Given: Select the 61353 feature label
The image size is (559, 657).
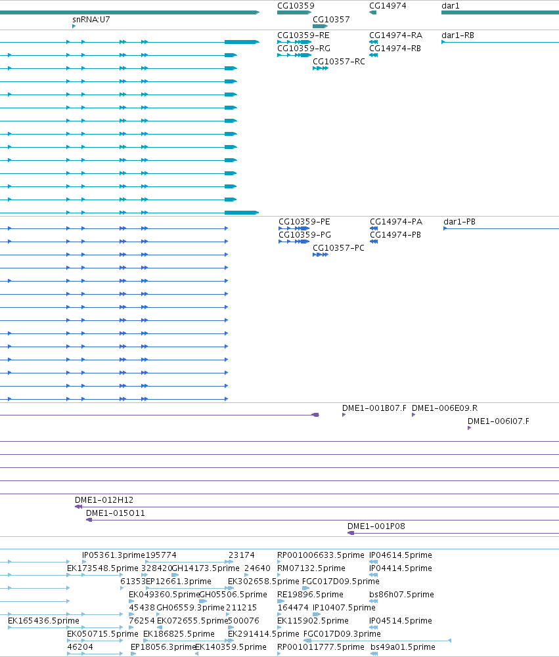Looking at the screenshot, I should [x=133, y=582].
